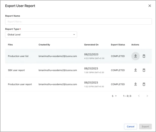This screenshot has height=132, width=156.
Task: Select the 'Production user report' file name
Action: click(x=20, y=84)
